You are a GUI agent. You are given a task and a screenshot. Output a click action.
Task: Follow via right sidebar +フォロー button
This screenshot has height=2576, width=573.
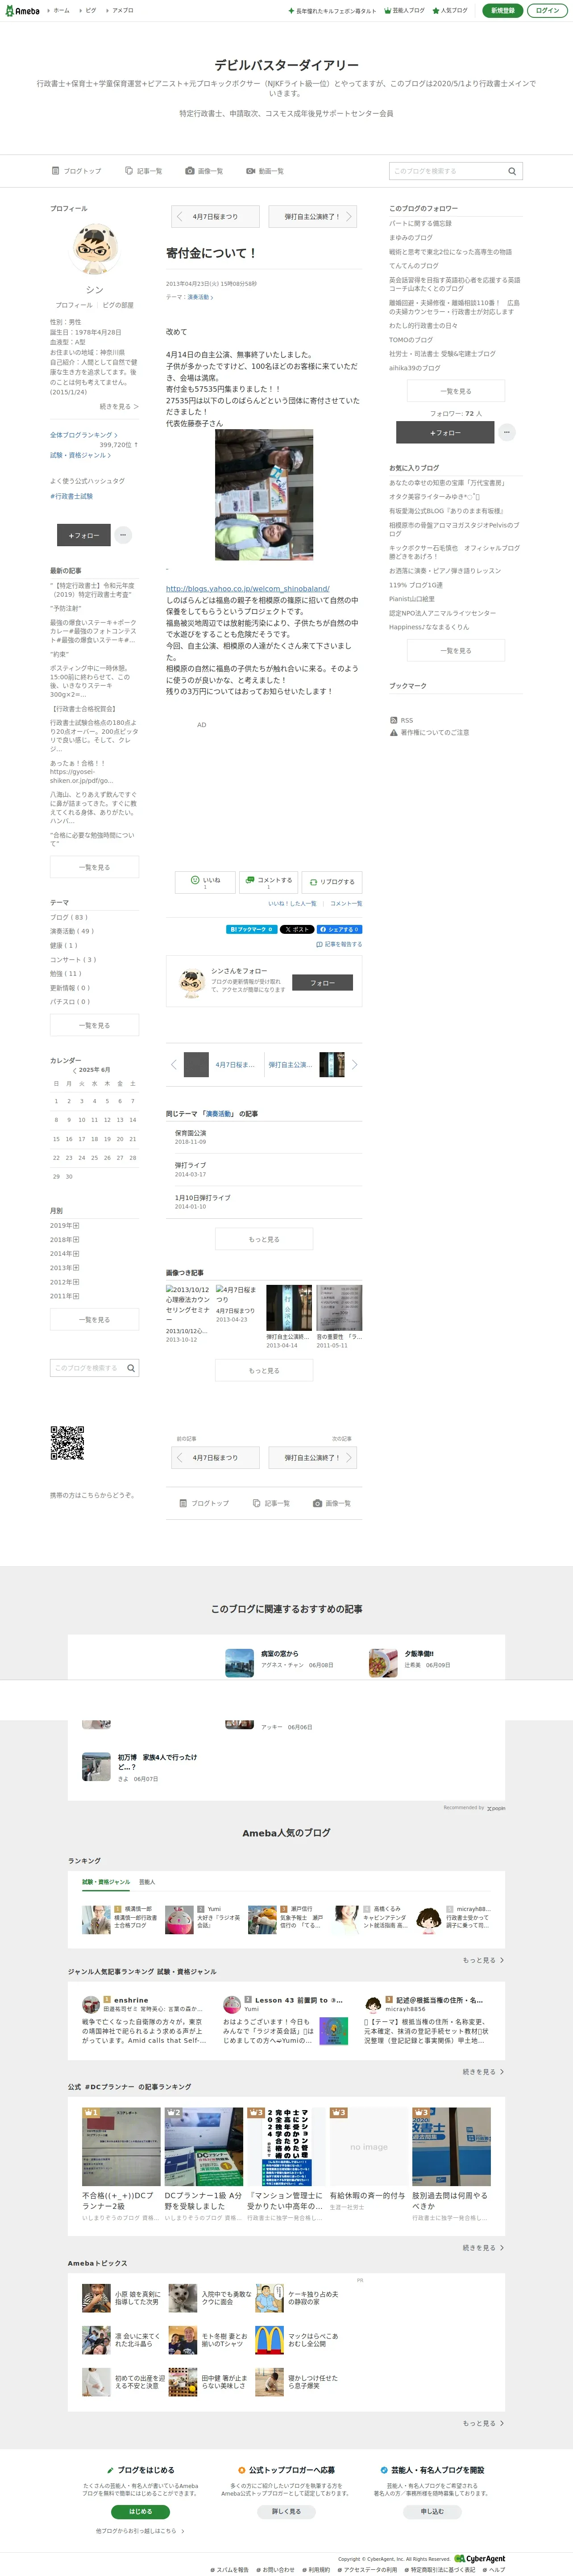point(445,433)
